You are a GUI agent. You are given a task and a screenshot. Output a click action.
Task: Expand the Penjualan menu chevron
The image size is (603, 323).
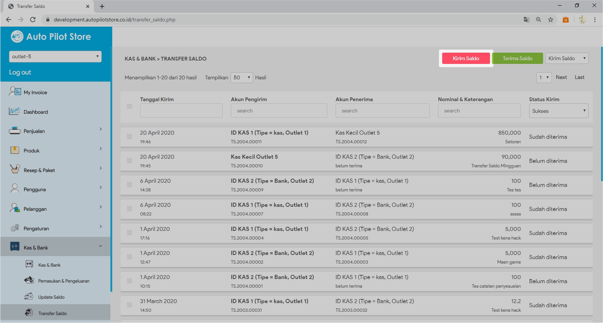(101, 129)
